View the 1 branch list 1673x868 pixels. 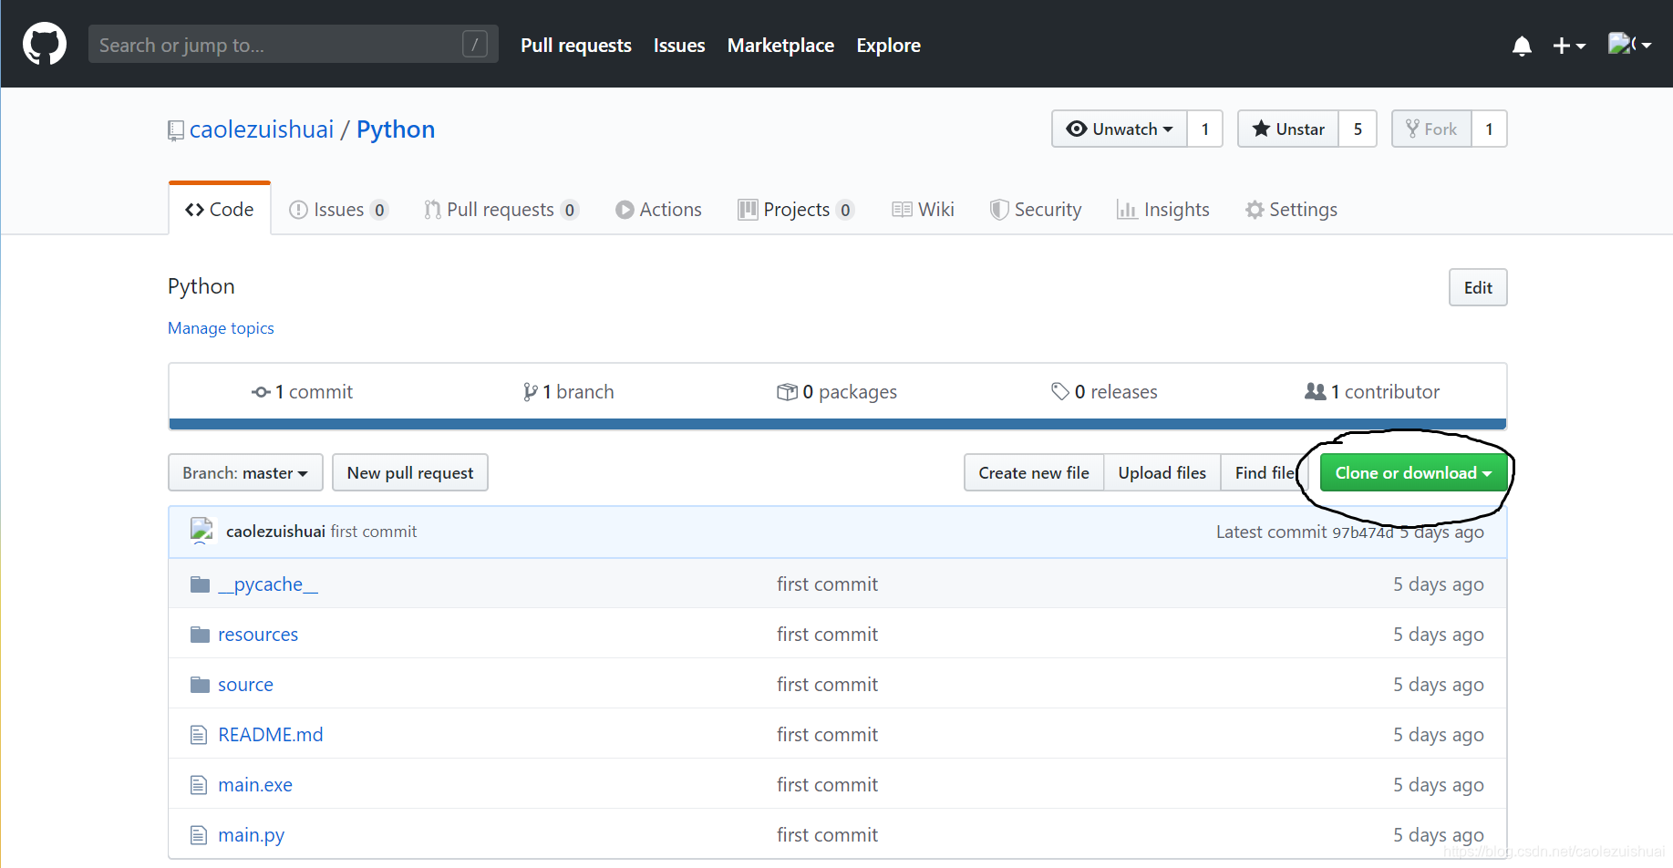[568, 392]
